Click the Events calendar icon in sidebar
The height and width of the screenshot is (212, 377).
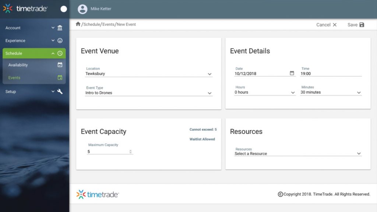pyautogui.click(x=60, y=78)
